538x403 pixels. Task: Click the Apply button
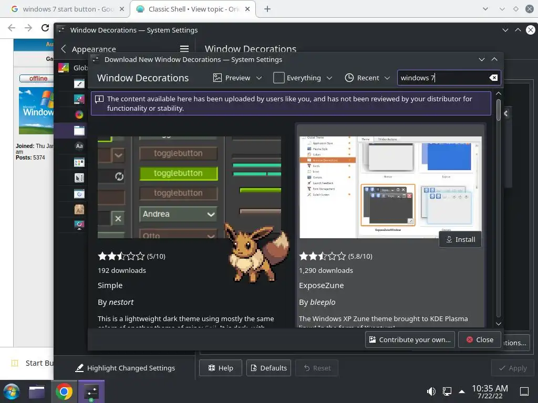coord(513,368)
